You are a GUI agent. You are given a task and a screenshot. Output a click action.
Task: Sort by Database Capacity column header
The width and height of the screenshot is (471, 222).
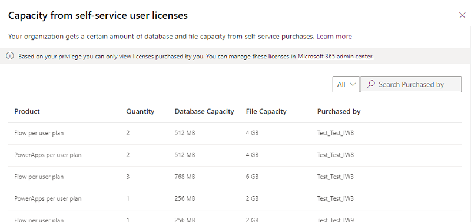[x=204, y=111]
